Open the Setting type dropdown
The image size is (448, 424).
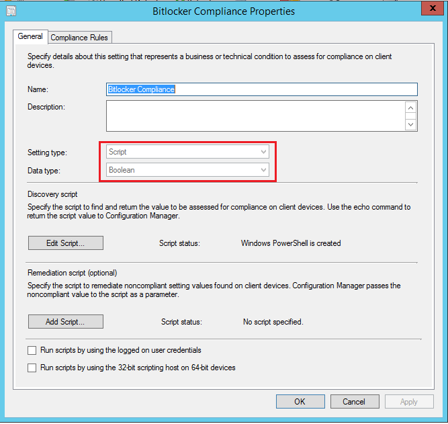187,152
